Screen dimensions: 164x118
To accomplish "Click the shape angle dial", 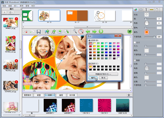I will click(x=147, y=23).
